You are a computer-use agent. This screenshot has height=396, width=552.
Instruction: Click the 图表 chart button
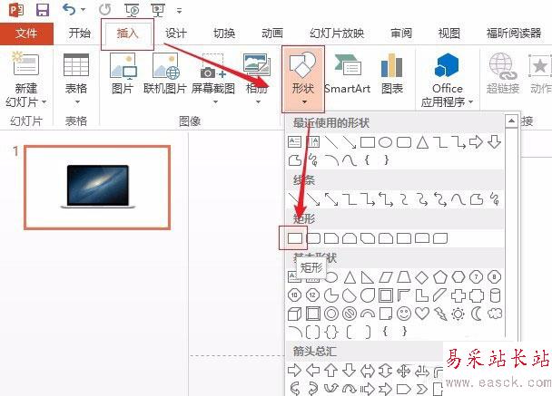(392, 74)
